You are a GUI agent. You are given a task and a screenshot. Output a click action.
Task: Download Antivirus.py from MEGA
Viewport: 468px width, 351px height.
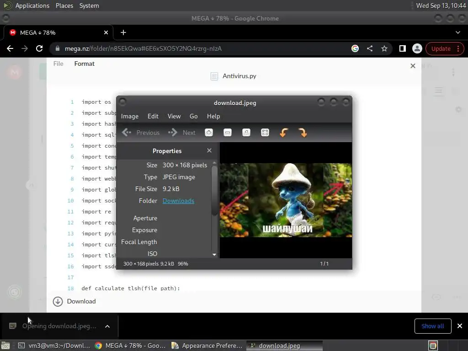(74, 302)
